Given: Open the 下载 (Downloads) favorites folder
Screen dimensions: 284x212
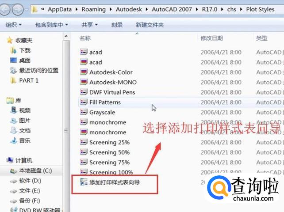Looking at the screenshot, I should point(25,50).
